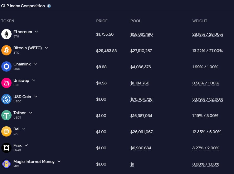234x174 pixels.
Task: Click the FRAX ticker symbol
Action: click(x=17, y=150)
